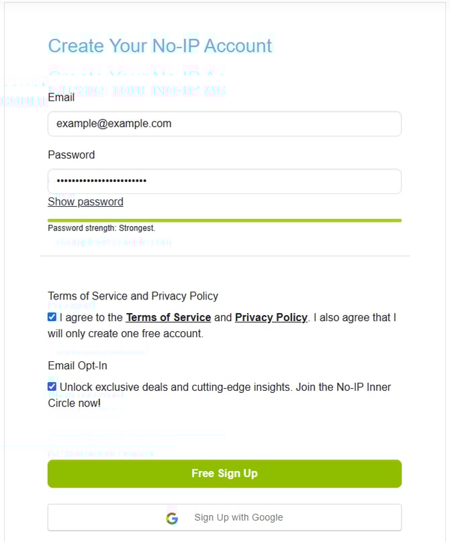This screenshot has width=450, height=542.
Task: Click the Password strength: Strongest text
Action: (x=101, y=228)
